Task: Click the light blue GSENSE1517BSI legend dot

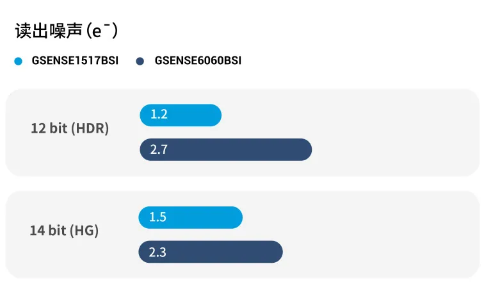Action: pos(19,62)
